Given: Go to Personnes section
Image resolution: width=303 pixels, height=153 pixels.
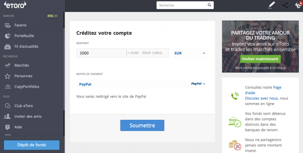Looking at the screenshot, I should 23,76.
